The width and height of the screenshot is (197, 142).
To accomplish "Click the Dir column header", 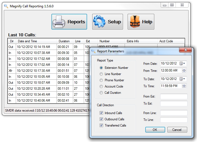I will 12,41.
